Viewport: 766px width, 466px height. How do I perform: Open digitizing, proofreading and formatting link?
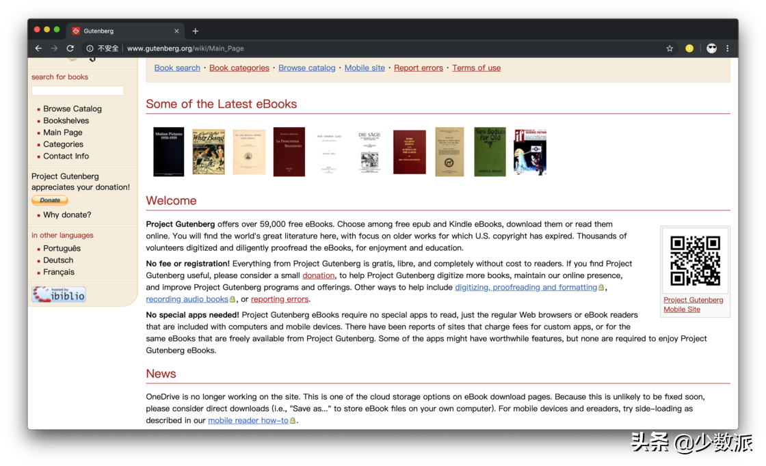pos(526,287)
